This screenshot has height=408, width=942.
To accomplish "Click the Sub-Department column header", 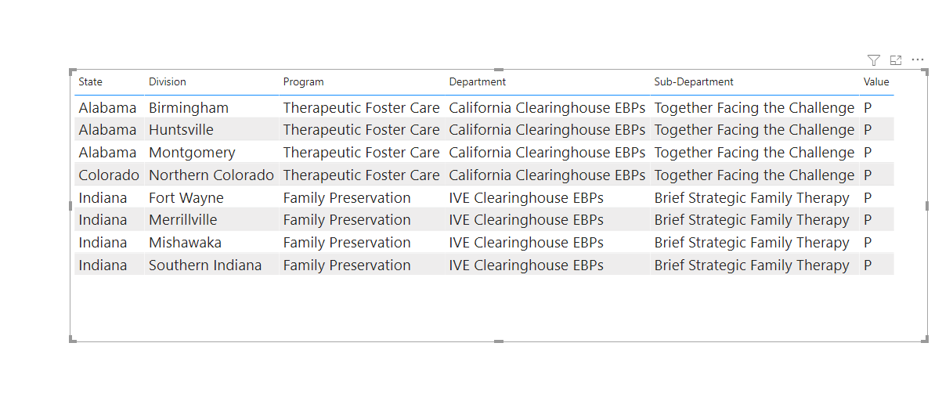I will (x=694, y=81).
